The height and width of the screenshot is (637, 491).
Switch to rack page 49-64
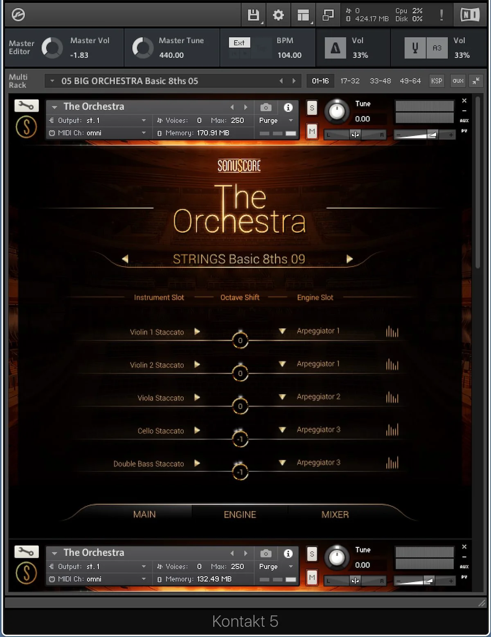coord(410,81)
